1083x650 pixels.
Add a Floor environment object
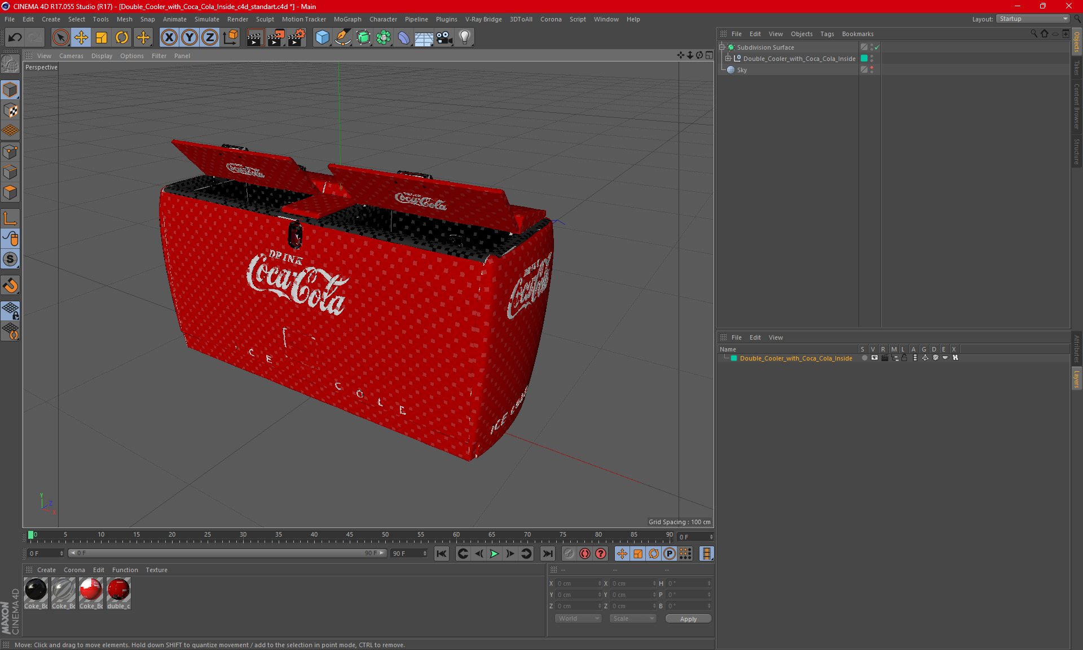(424, 38)
